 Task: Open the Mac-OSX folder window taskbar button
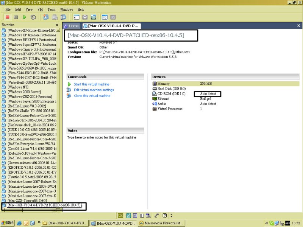65,223
